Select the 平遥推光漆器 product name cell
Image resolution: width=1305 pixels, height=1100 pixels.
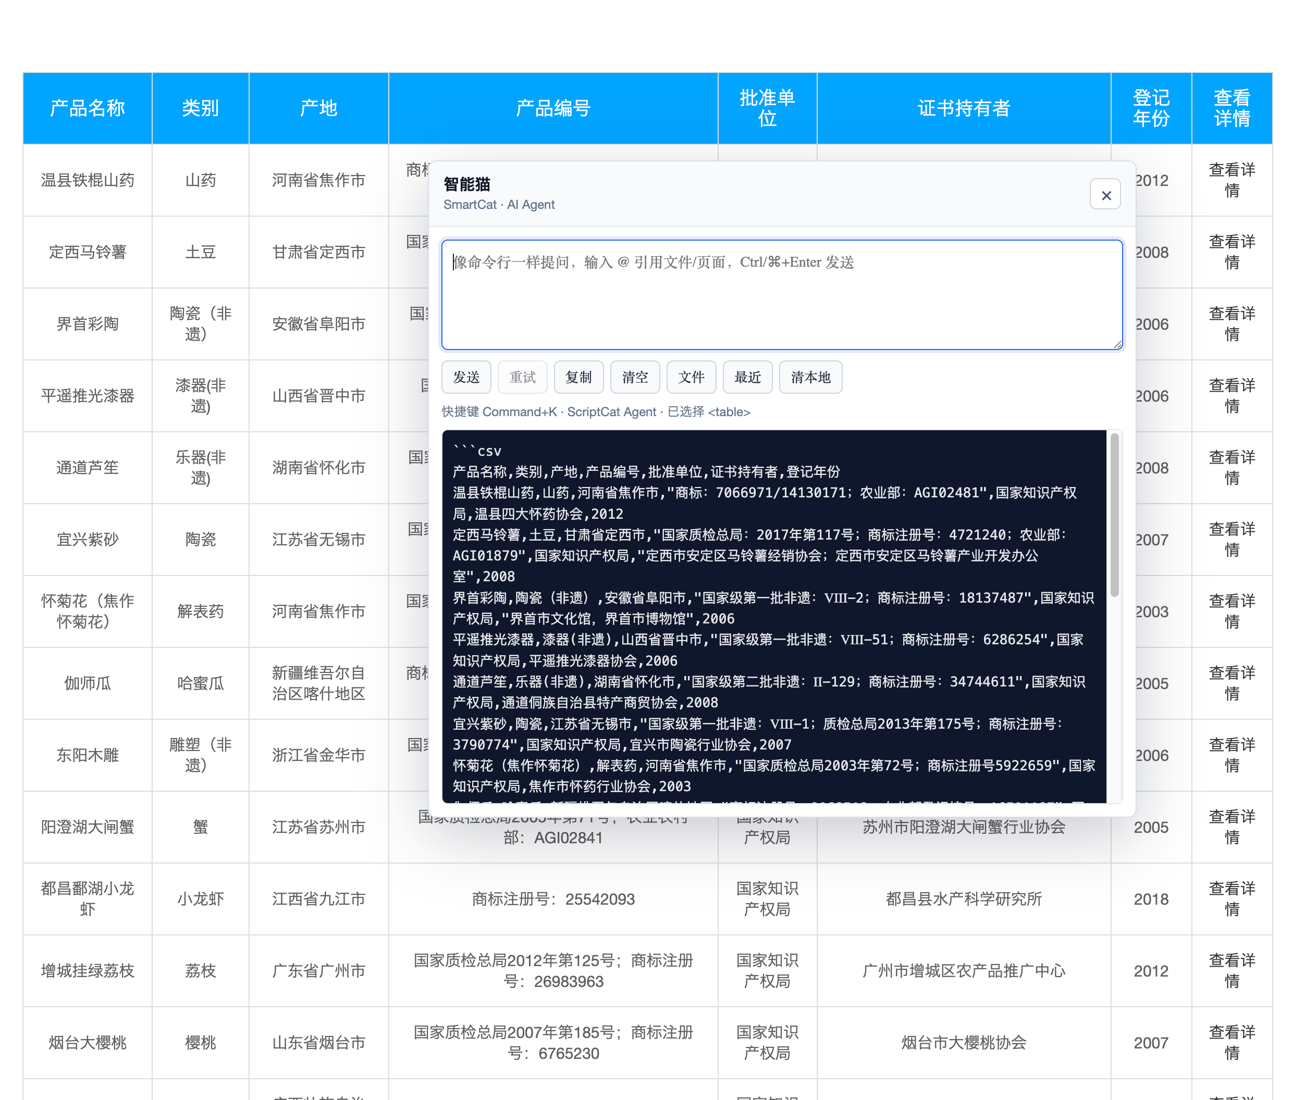tap(88, 396)
